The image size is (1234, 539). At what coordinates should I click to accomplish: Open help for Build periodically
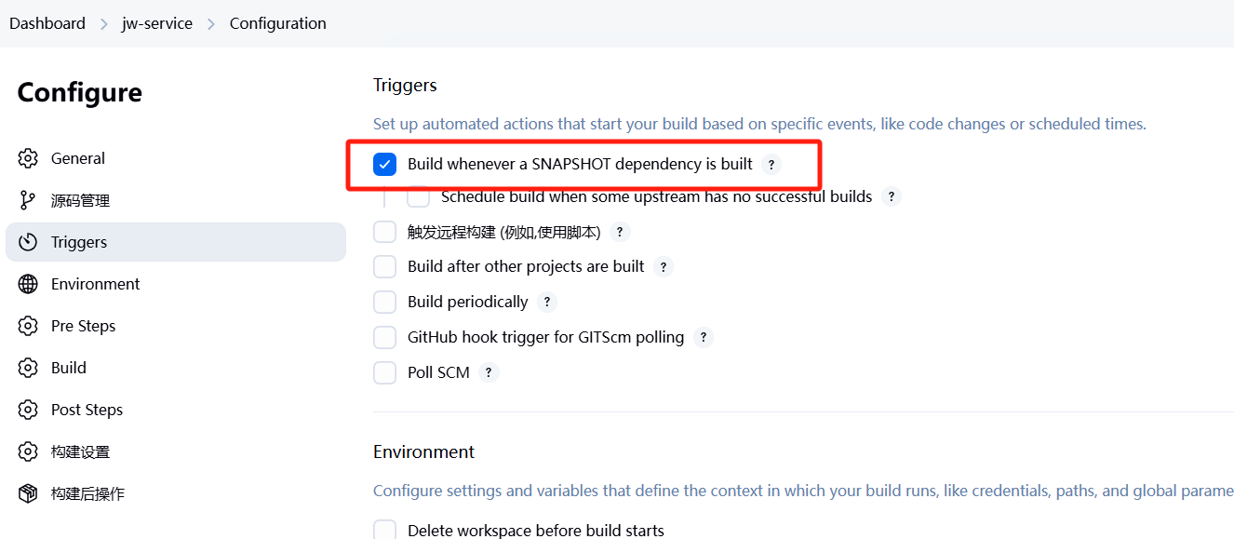point(547,303)
